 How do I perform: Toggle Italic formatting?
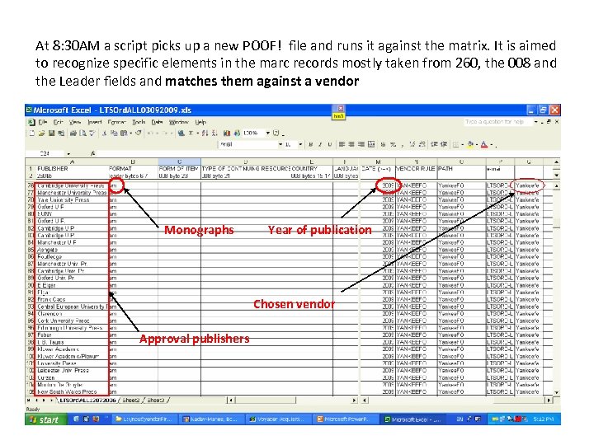point(320,144)
